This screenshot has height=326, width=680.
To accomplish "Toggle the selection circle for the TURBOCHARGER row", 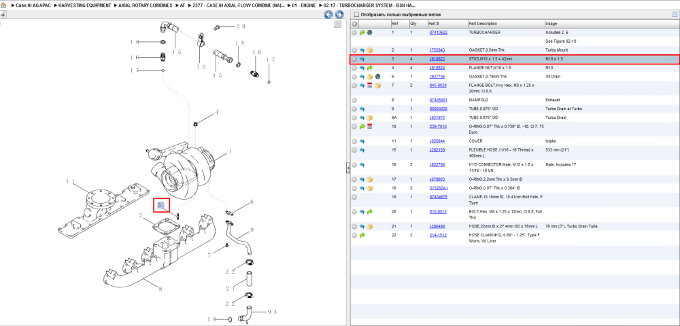I will [x=354, y=33].
